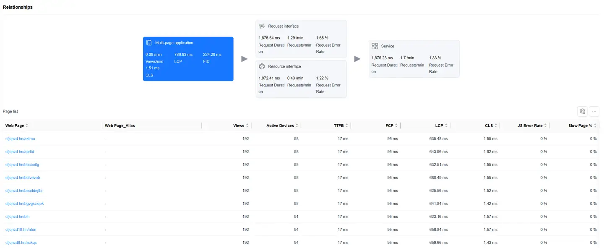Viewport: 604px width, 248px height.
Task: Open the page list more options menu
Action: pyautogui.click(x=594, y=111)
